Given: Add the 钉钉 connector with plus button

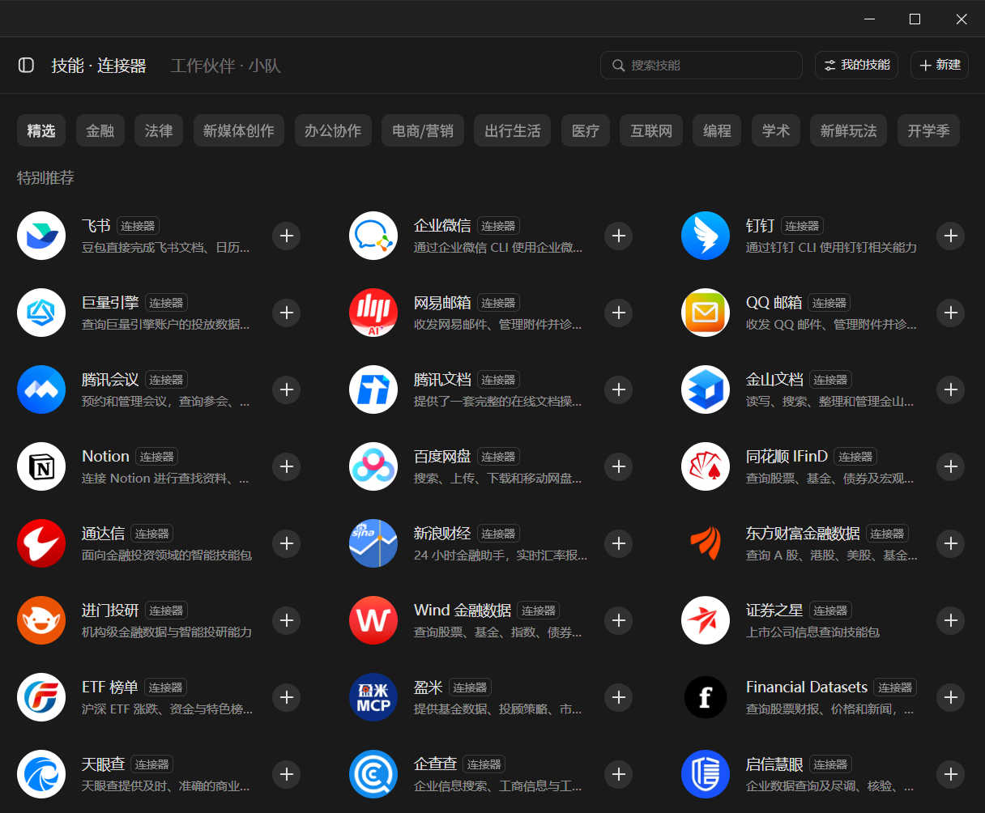Looking at the screenshot, I should pos(951,236).
